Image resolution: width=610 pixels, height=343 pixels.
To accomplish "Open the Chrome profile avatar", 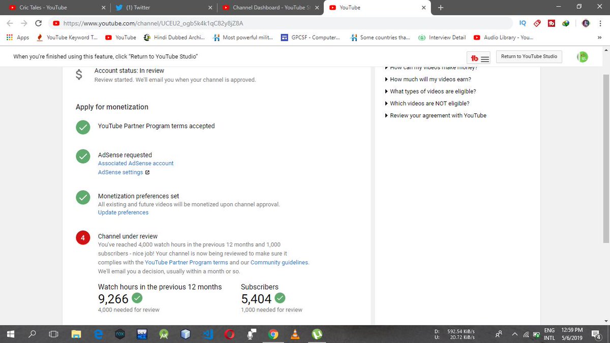I will [x=586, y=23].
